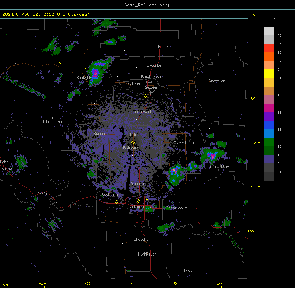Select the Drumheller label
This screenshot has height=288, width=295.
click(x=218, y=167)
